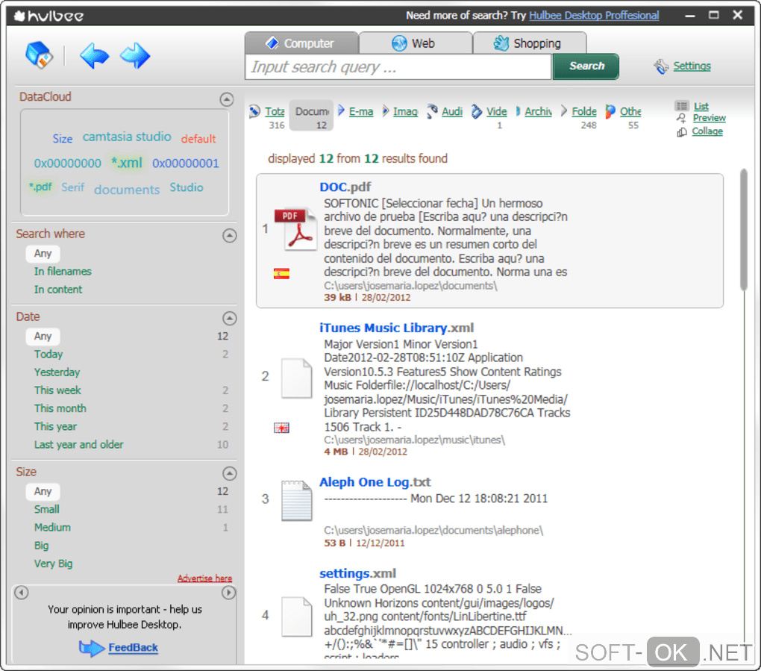
Task: Switch to the Shopping search tab
Action: click(x=530, y=43)
